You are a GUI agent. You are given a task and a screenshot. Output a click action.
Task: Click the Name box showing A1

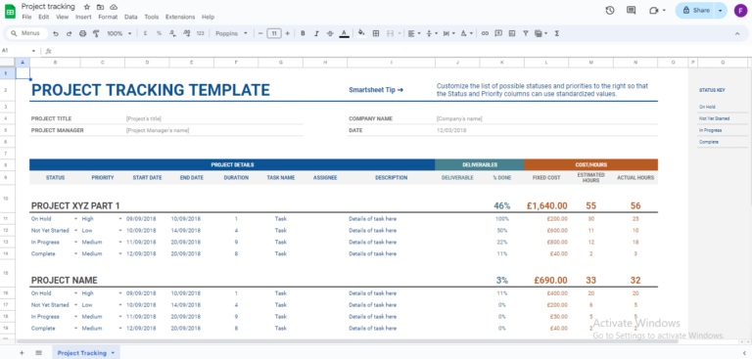(x=20, y=51)
